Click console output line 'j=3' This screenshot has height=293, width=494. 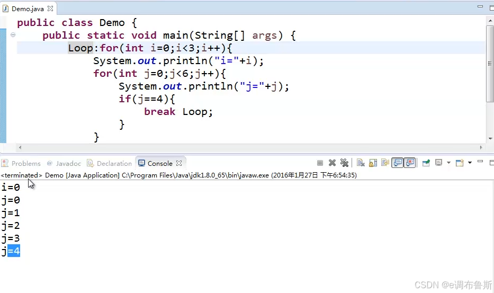point(11,238)
